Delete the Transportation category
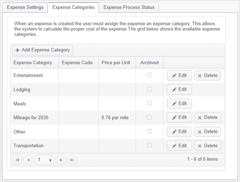240x182 pixels. coord(208,145)
